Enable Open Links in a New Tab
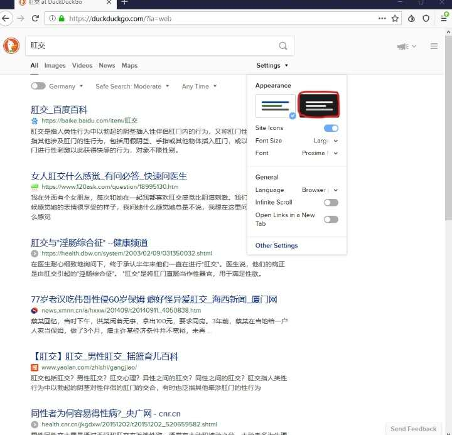The width and height of the screenshot is (452, 435). (x=331, y=219)
